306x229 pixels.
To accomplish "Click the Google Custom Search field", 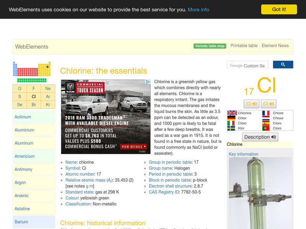I will coord(249,65).
